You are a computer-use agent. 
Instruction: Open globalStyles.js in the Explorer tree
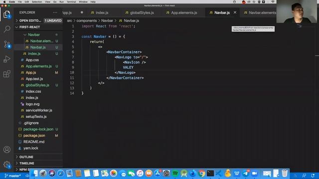click(x=37, y=85)
